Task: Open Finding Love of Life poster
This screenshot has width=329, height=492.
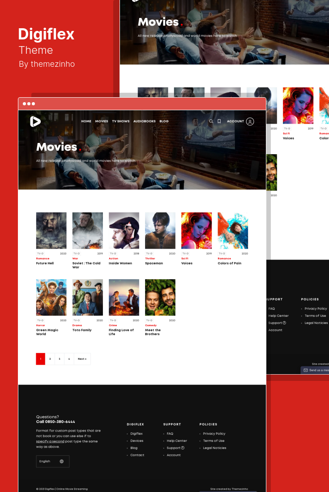Action: point(124,298)
